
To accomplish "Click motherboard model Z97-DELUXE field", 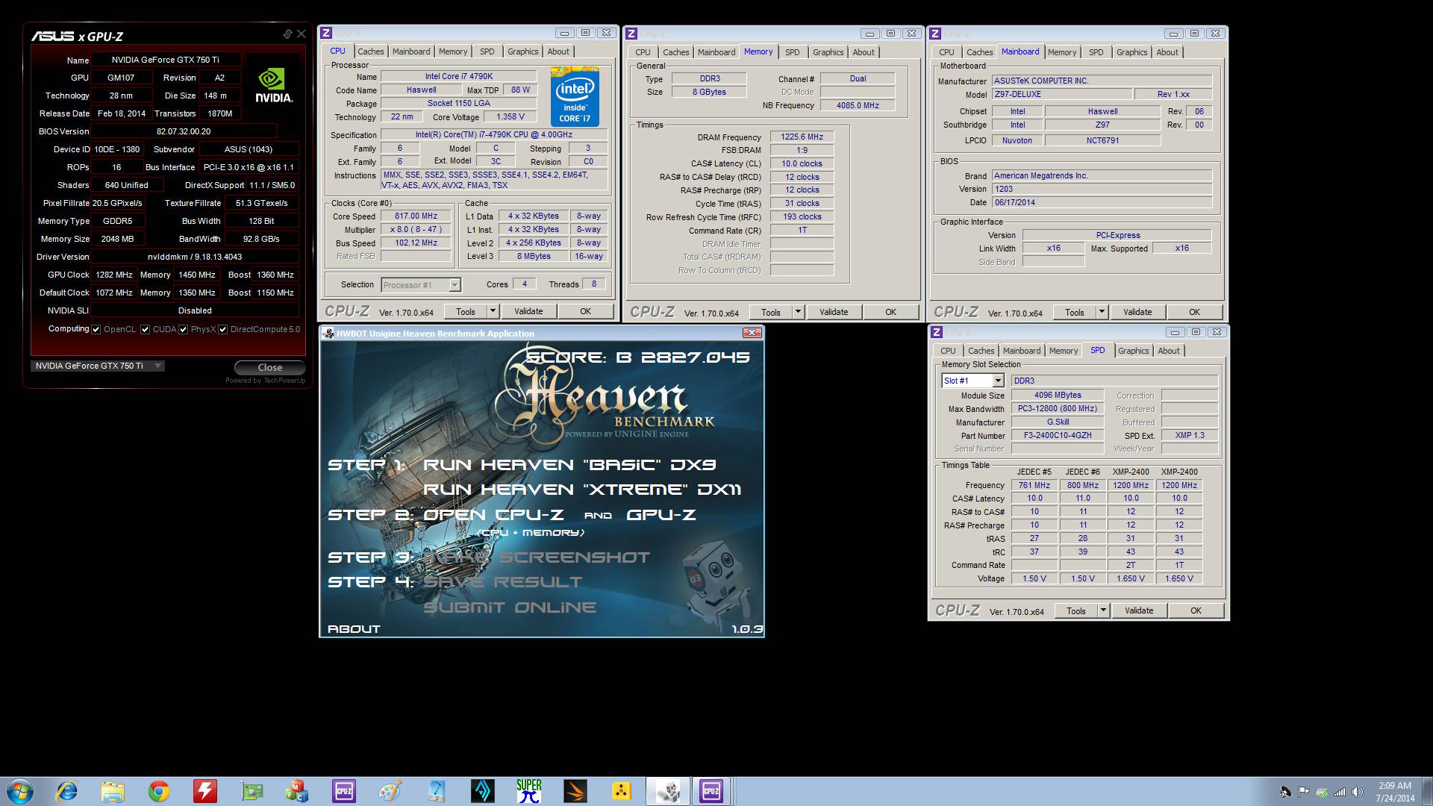I will pyautogui.click(x=1061, y=95).
